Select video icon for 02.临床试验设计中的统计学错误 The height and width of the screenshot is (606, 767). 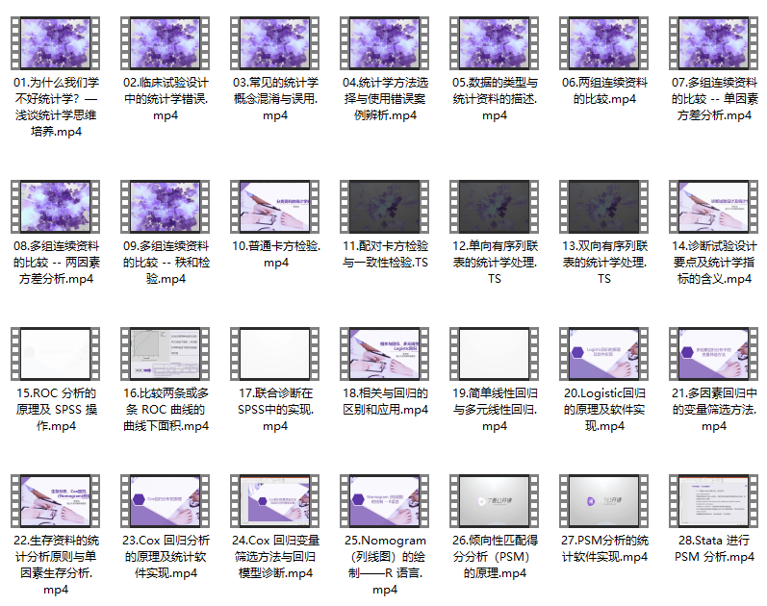click(x=166, y=43)
